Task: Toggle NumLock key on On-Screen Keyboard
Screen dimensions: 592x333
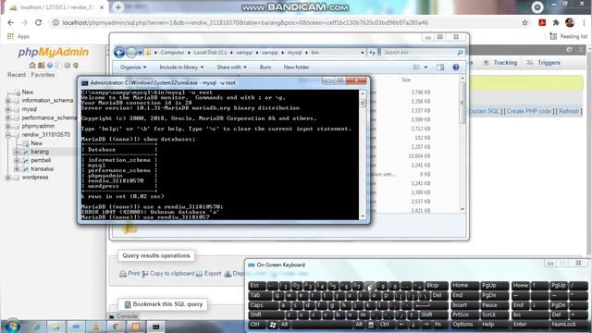Action: pos(563,325)
